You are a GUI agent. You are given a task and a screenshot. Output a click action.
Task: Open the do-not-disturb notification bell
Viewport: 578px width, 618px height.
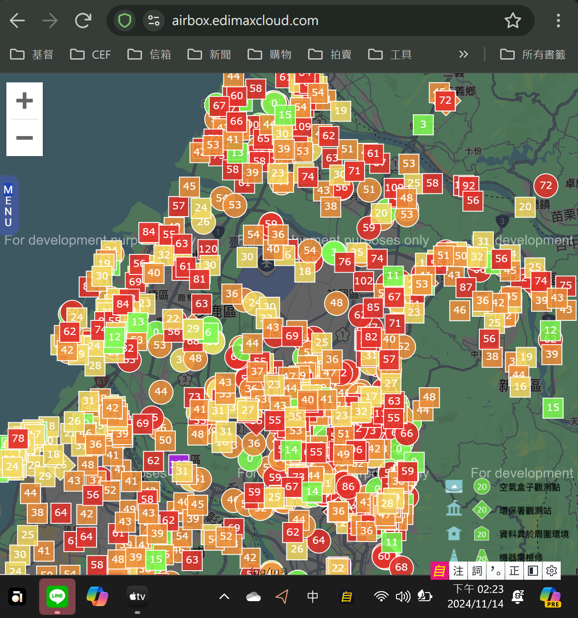click(518, 597)
